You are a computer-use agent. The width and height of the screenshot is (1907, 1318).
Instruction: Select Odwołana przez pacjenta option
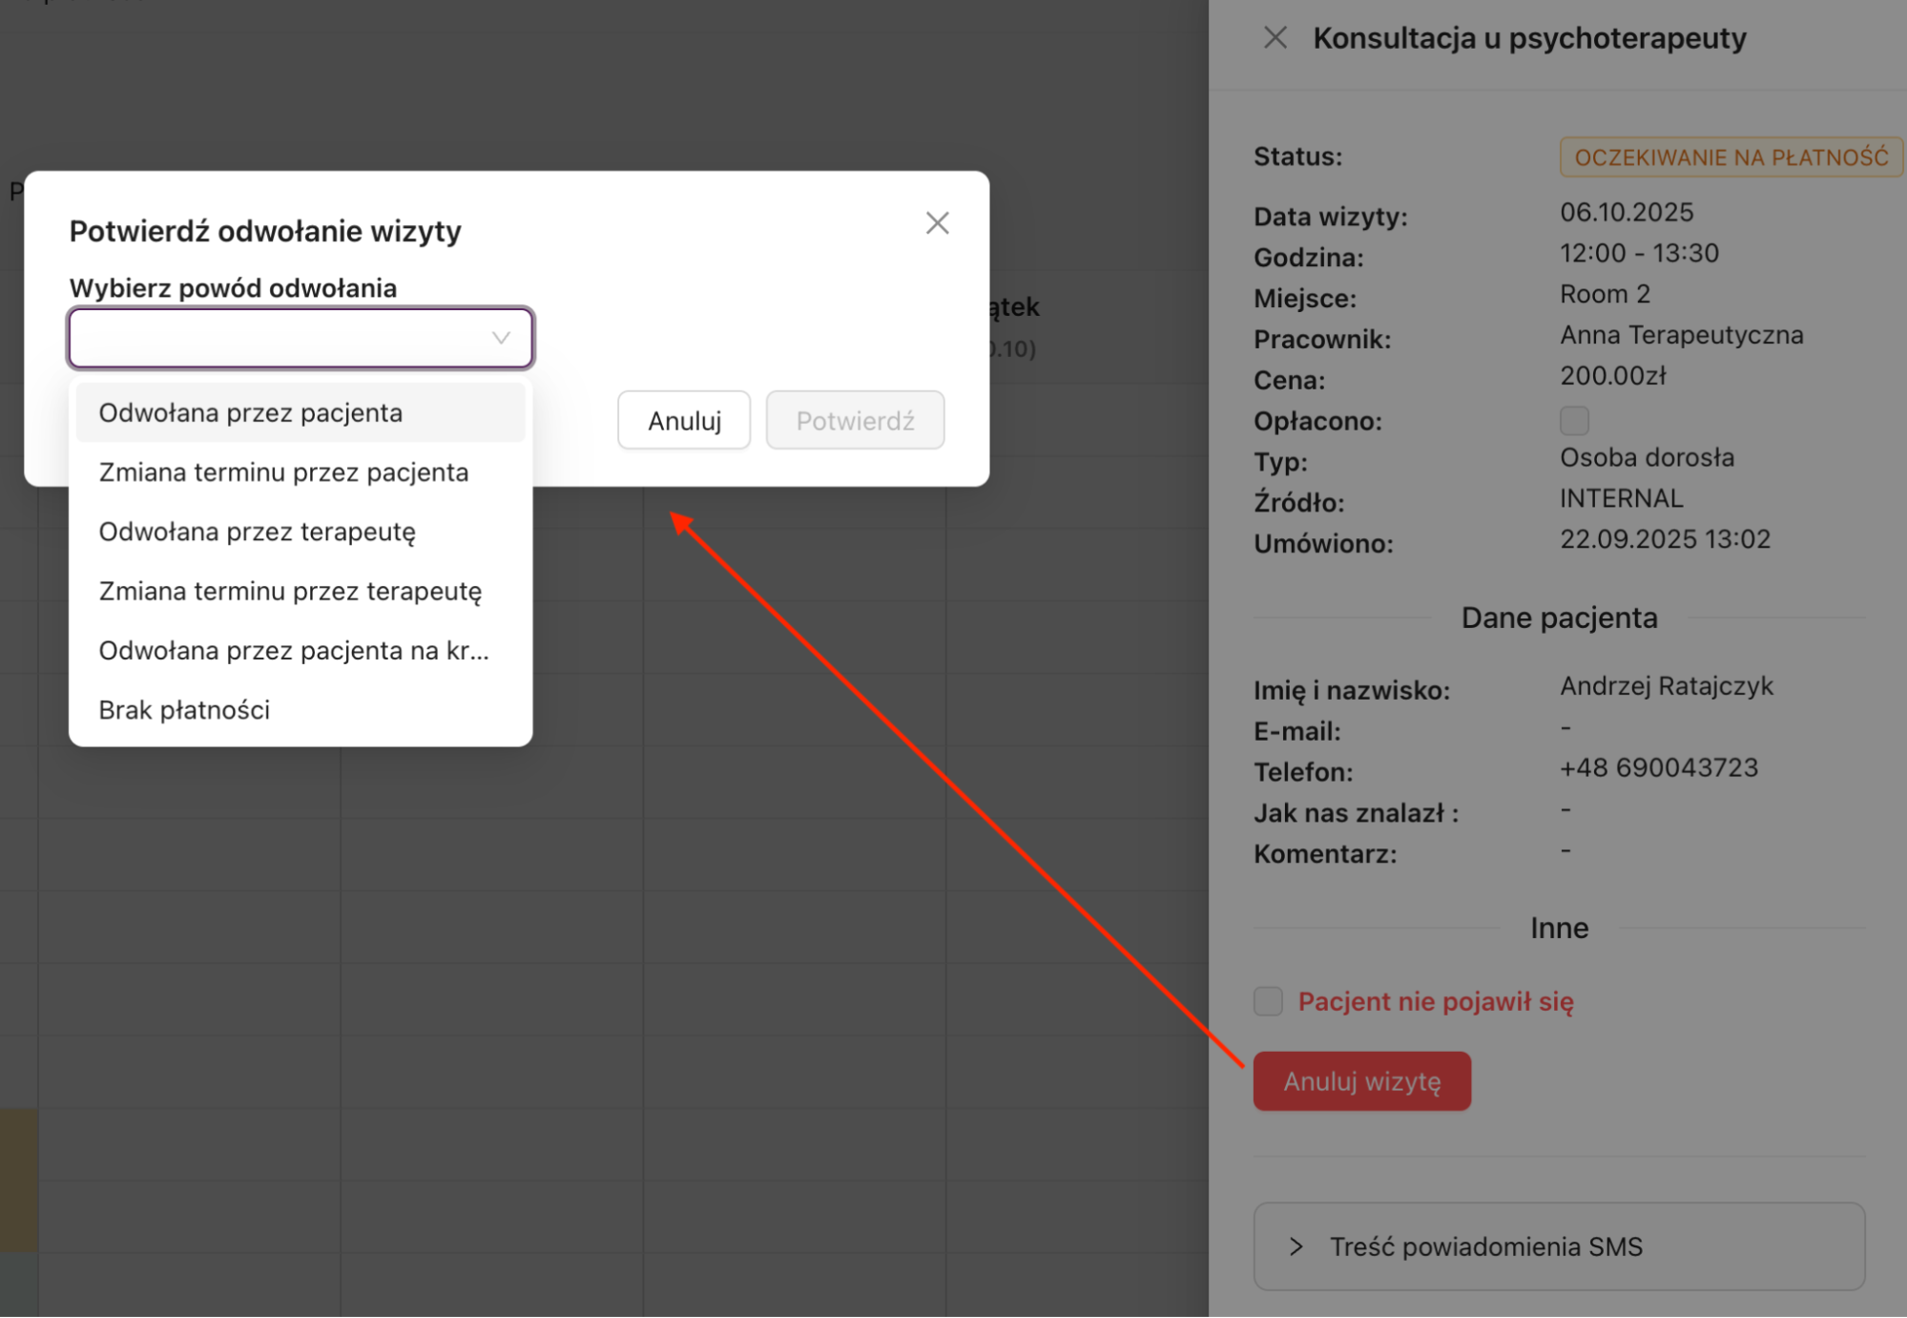tap(251, 413)
